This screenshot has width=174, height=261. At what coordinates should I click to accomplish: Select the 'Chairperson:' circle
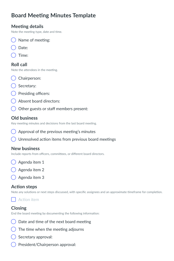tap(13, 78)
